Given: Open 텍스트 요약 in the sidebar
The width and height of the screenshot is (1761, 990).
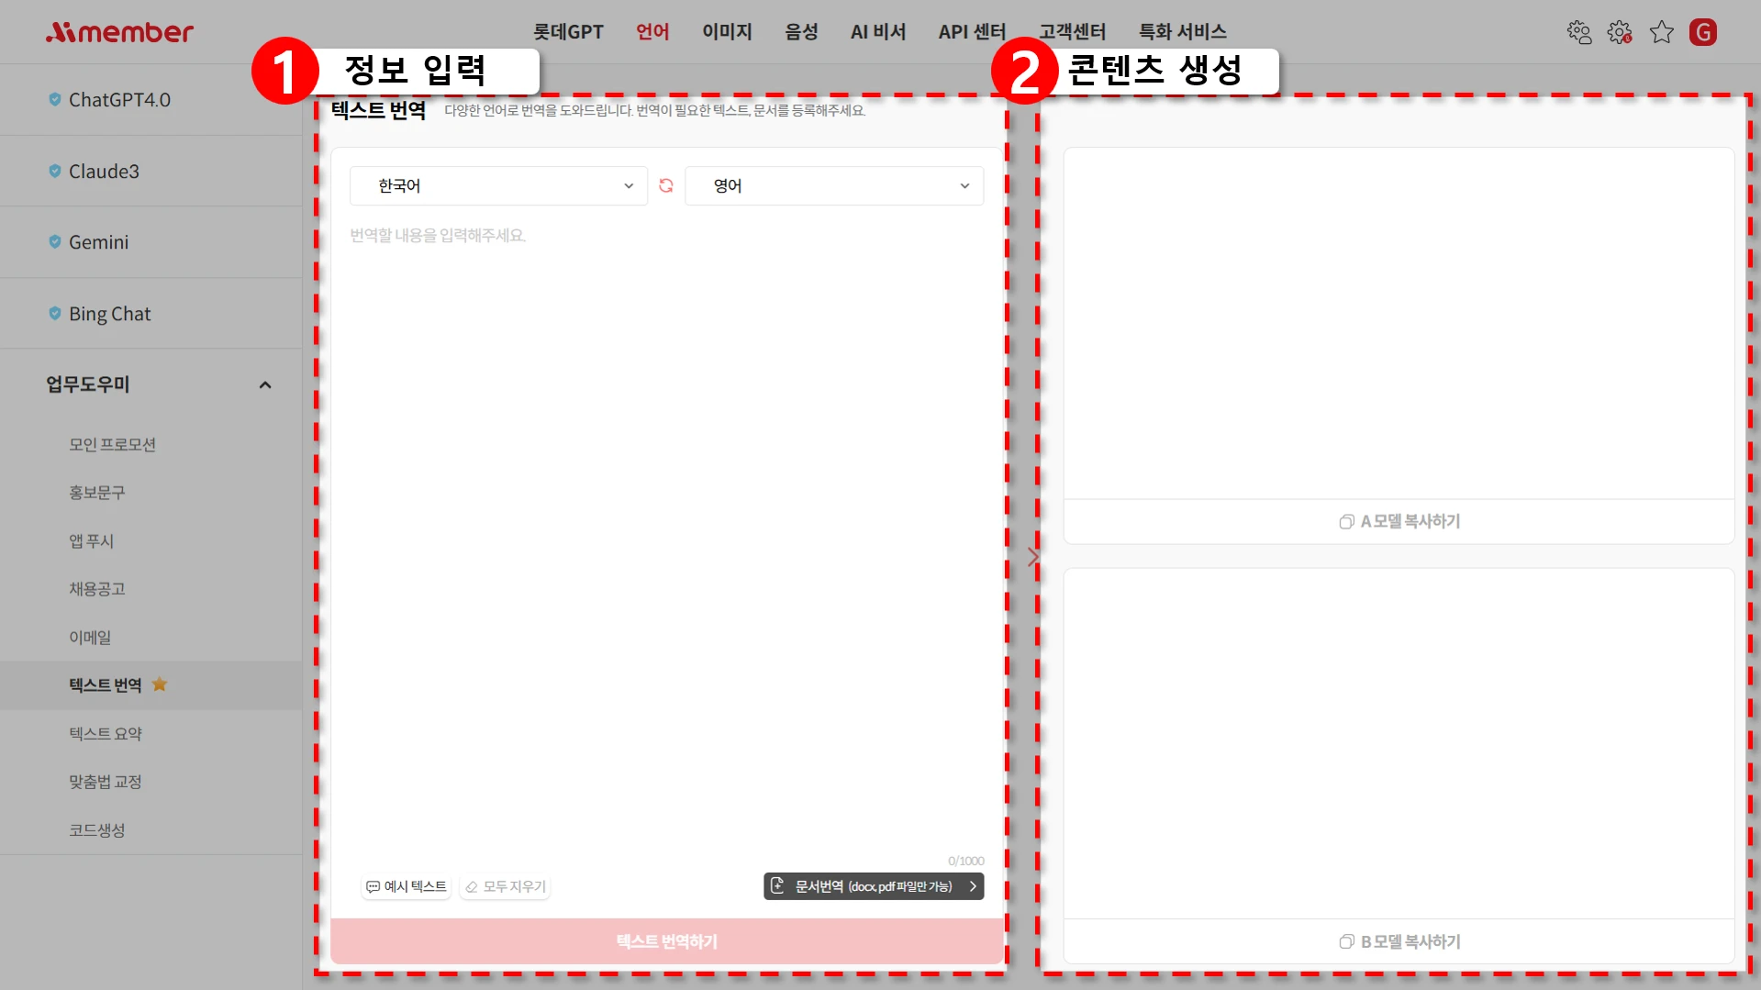Looking at the screenshot, I should click(x=106, y=733).
